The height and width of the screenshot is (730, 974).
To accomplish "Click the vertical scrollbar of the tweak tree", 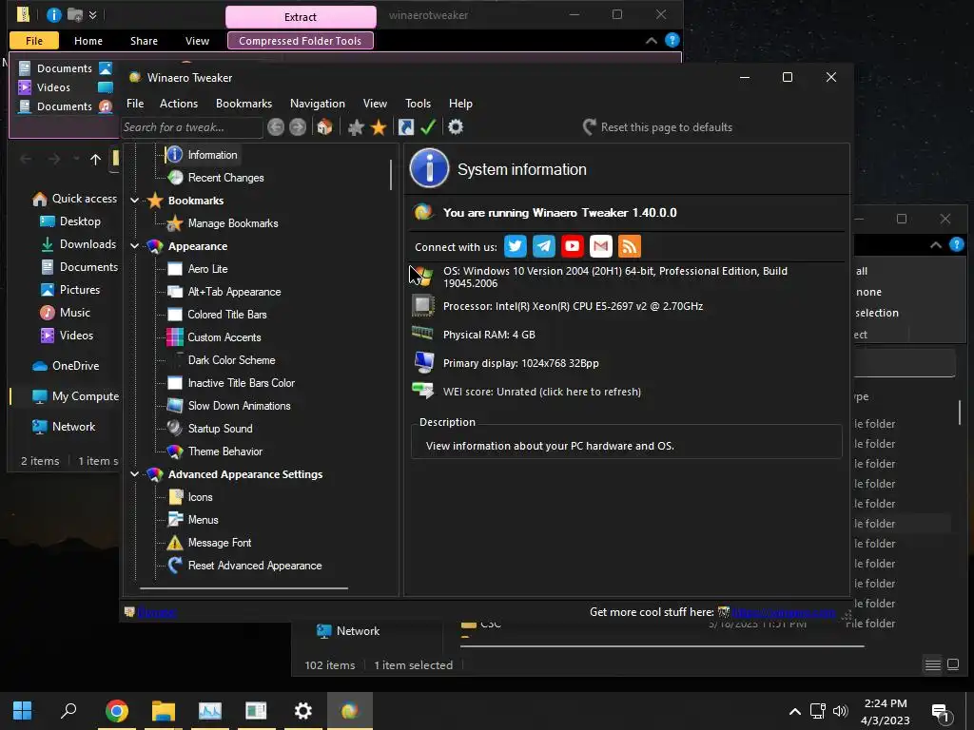I will (x=391, y=175).
